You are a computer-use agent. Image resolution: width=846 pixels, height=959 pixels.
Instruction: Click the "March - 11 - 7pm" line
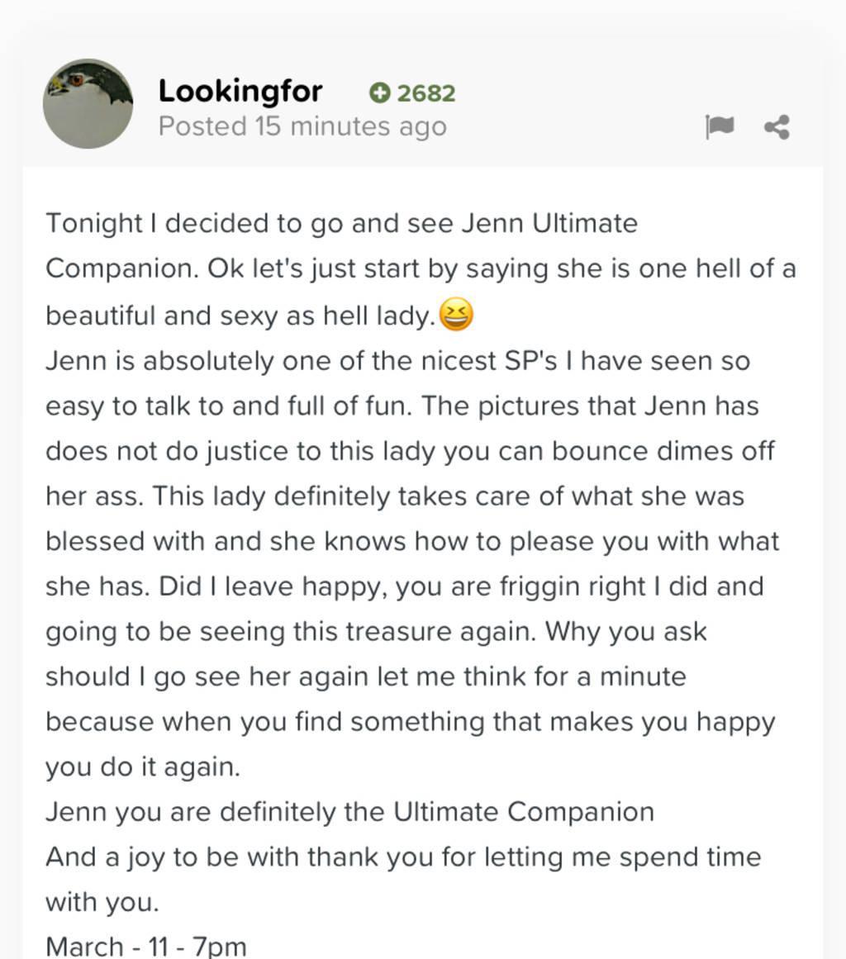[145, 946]
